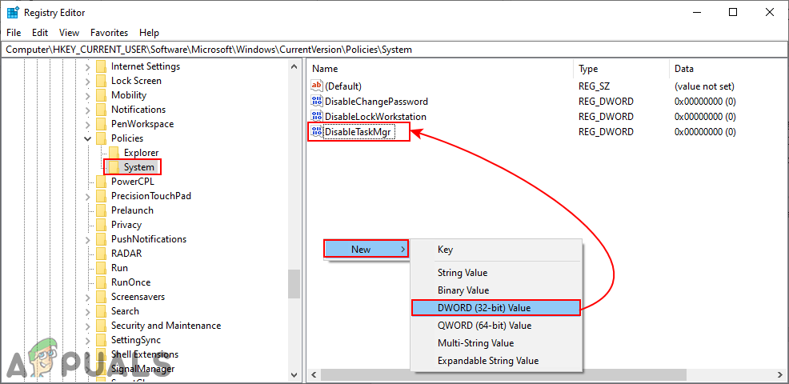The image size is (789, 384).
Task: Sort values by the Type column header
Action: [622, 69]
